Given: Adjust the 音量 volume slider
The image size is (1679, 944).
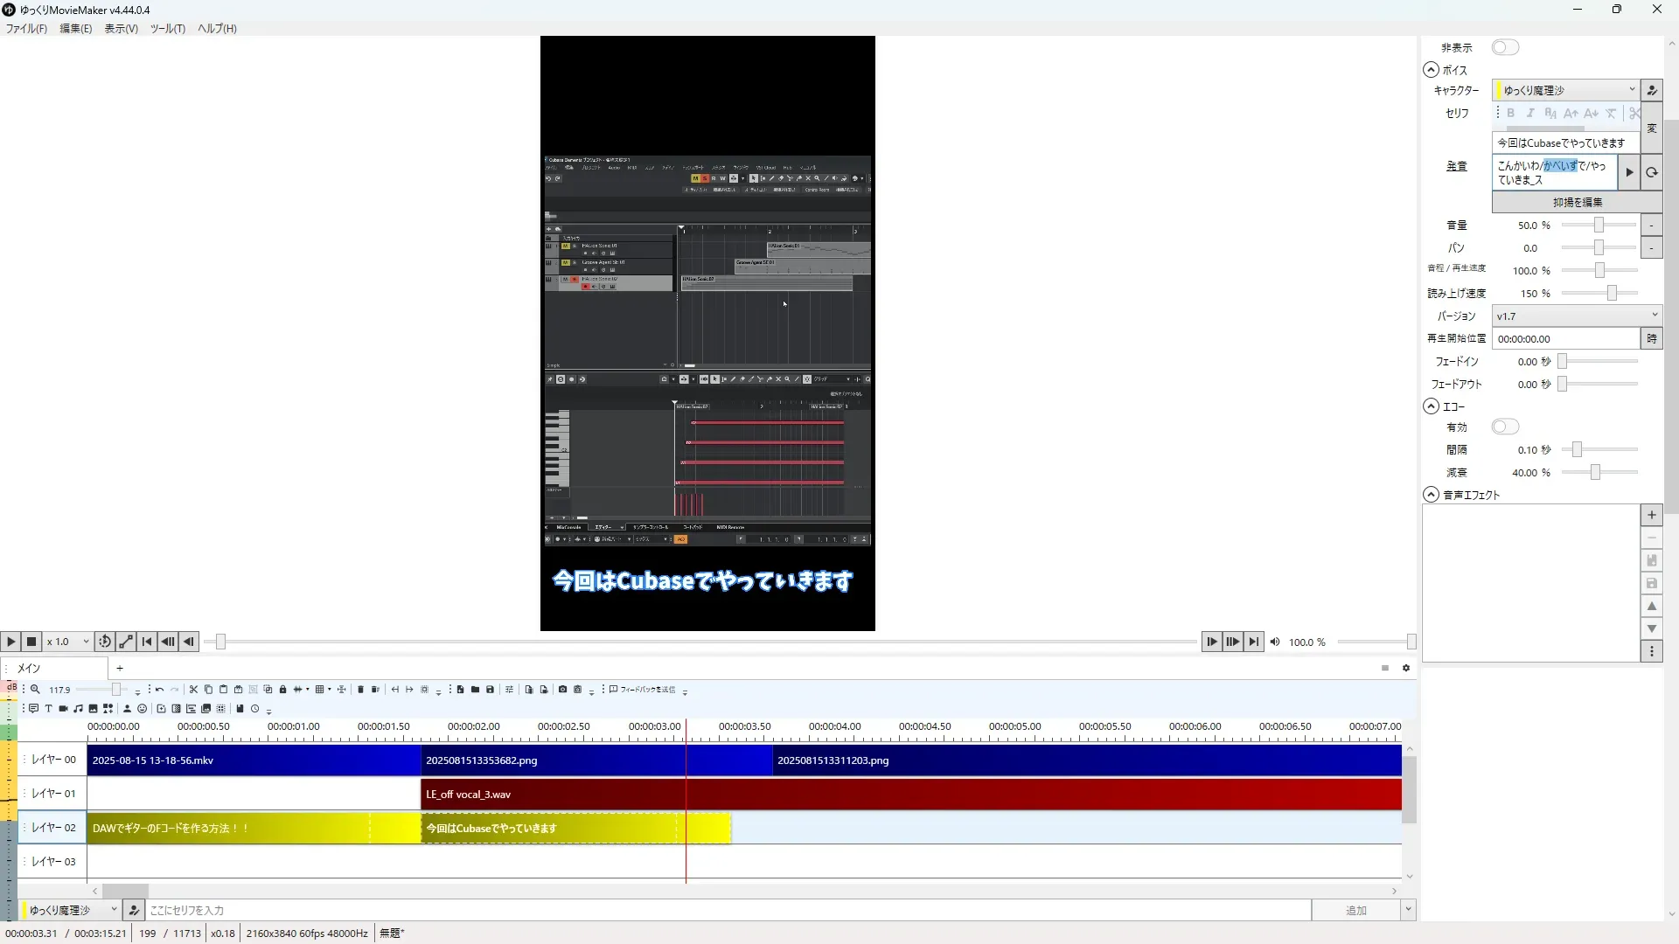Looking at the screenshot, I should (x=1599, y=226).
